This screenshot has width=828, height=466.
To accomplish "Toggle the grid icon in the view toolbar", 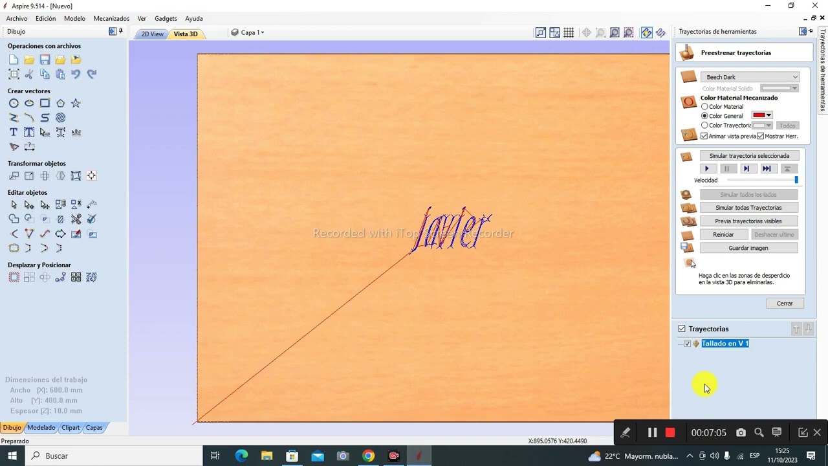I will click(569, 32).
